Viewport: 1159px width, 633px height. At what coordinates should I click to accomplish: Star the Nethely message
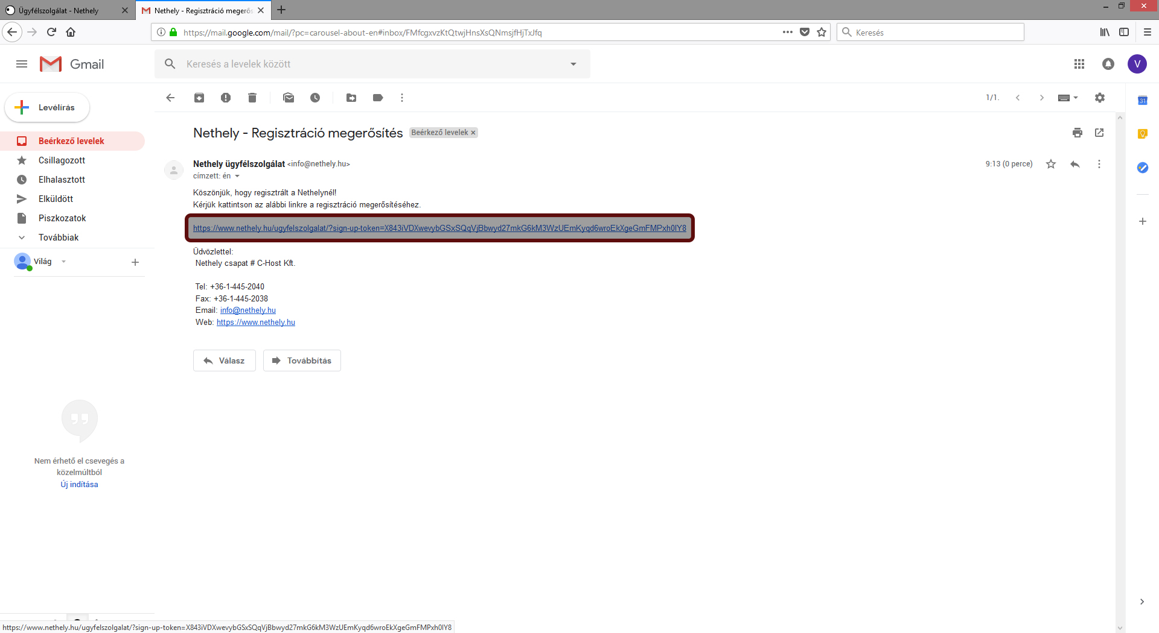(1051, 164)
